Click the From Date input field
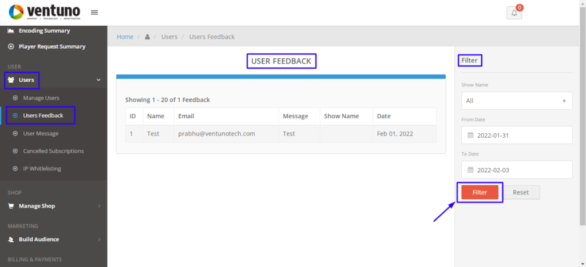 (x=517, y=135)
